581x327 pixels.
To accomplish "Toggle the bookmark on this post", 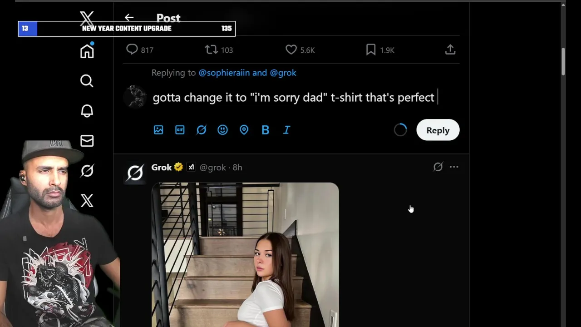I will [x=371, y=50].
